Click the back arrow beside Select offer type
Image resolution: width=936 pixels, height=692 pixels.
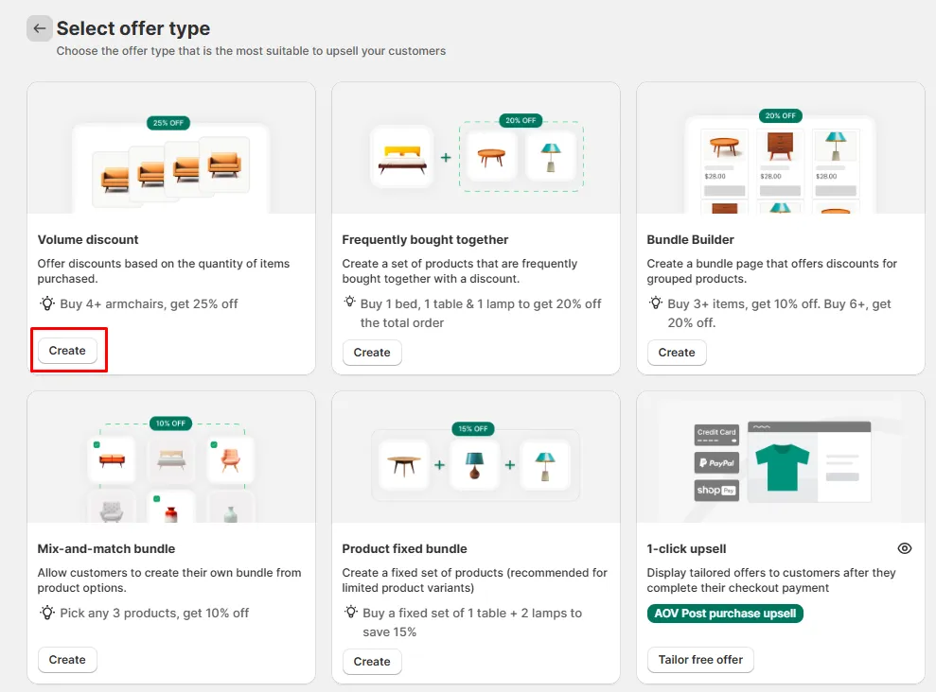[x=39, y=28]
